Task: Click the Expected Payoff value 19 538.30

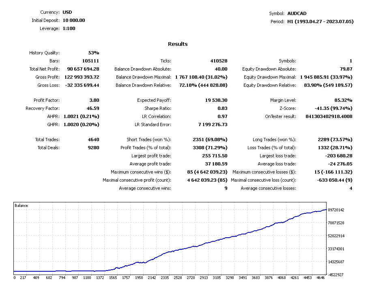Action: (216, 100)
